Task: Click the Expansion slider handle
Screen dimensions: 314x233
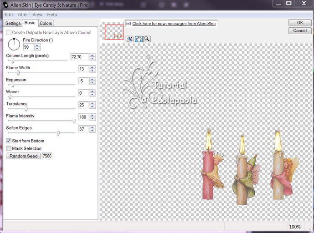Action: (x=13, y=85)
